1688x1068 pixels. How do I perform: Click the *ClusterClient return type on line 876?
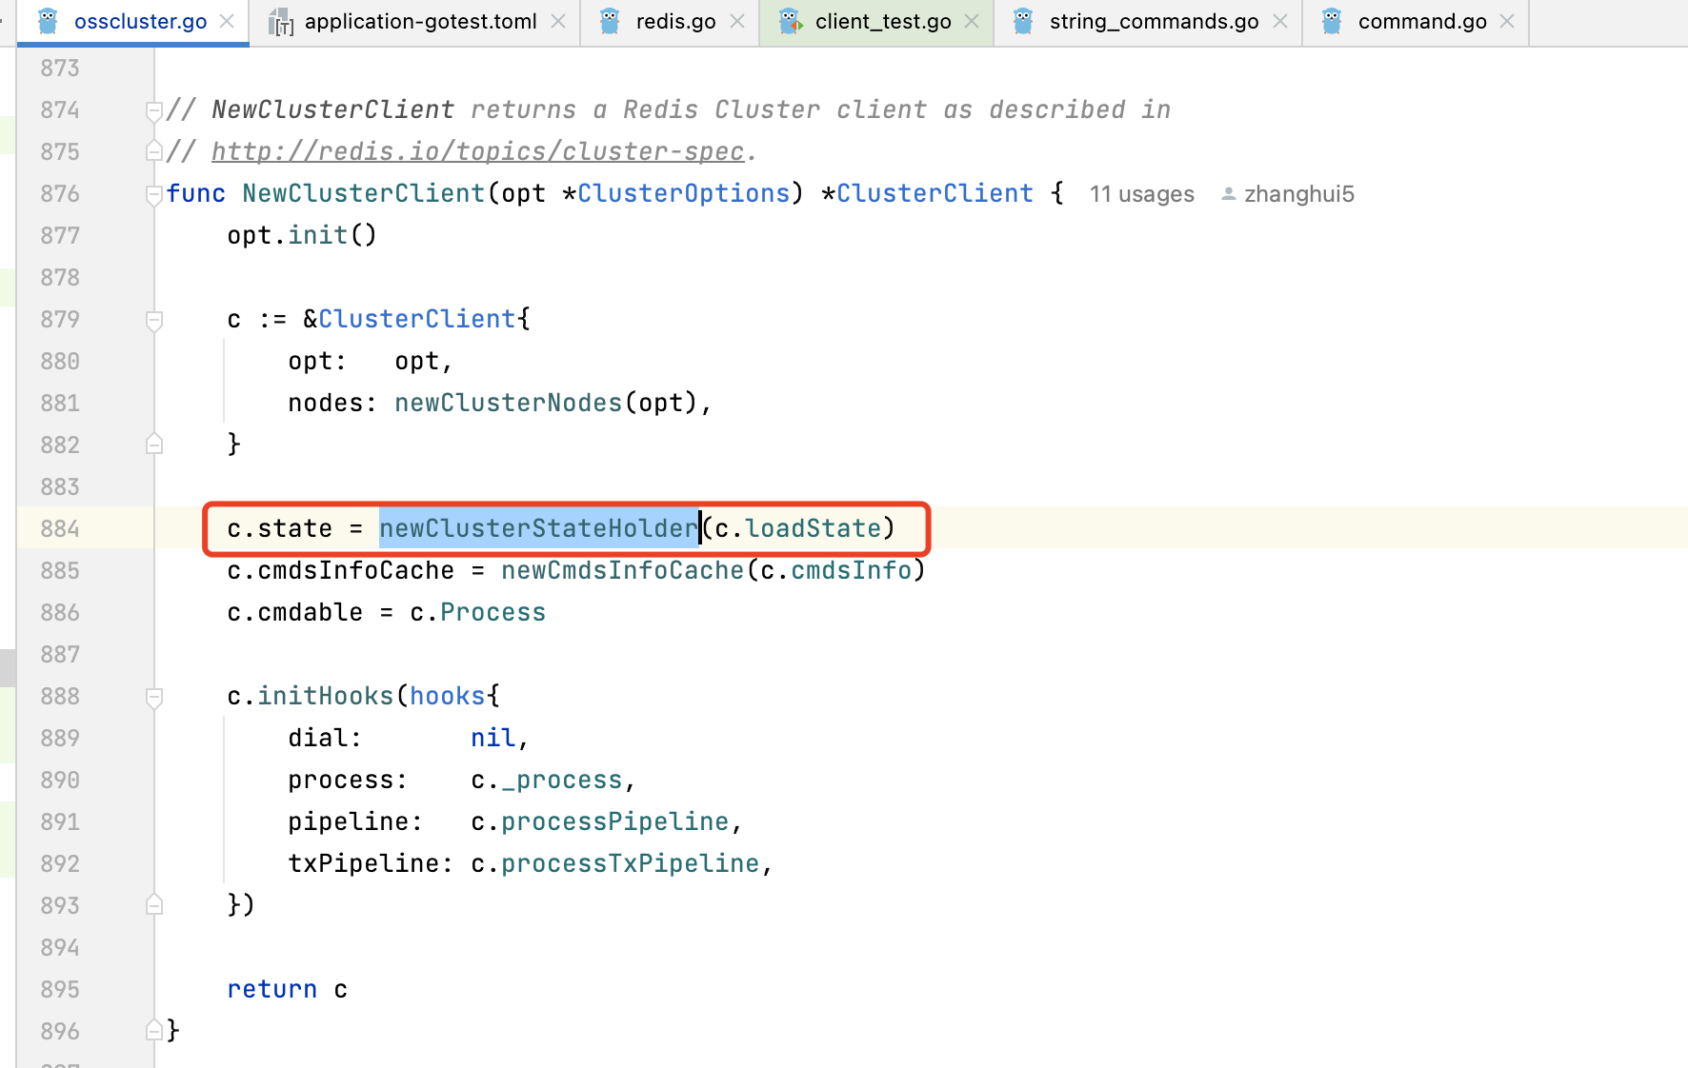(927, 193)
